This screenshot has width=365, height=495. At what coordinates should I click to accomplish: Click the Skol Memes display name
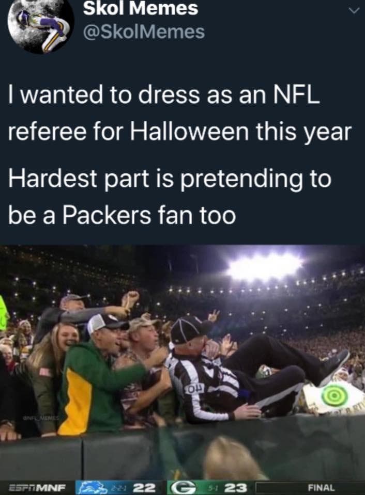[141, 8]
